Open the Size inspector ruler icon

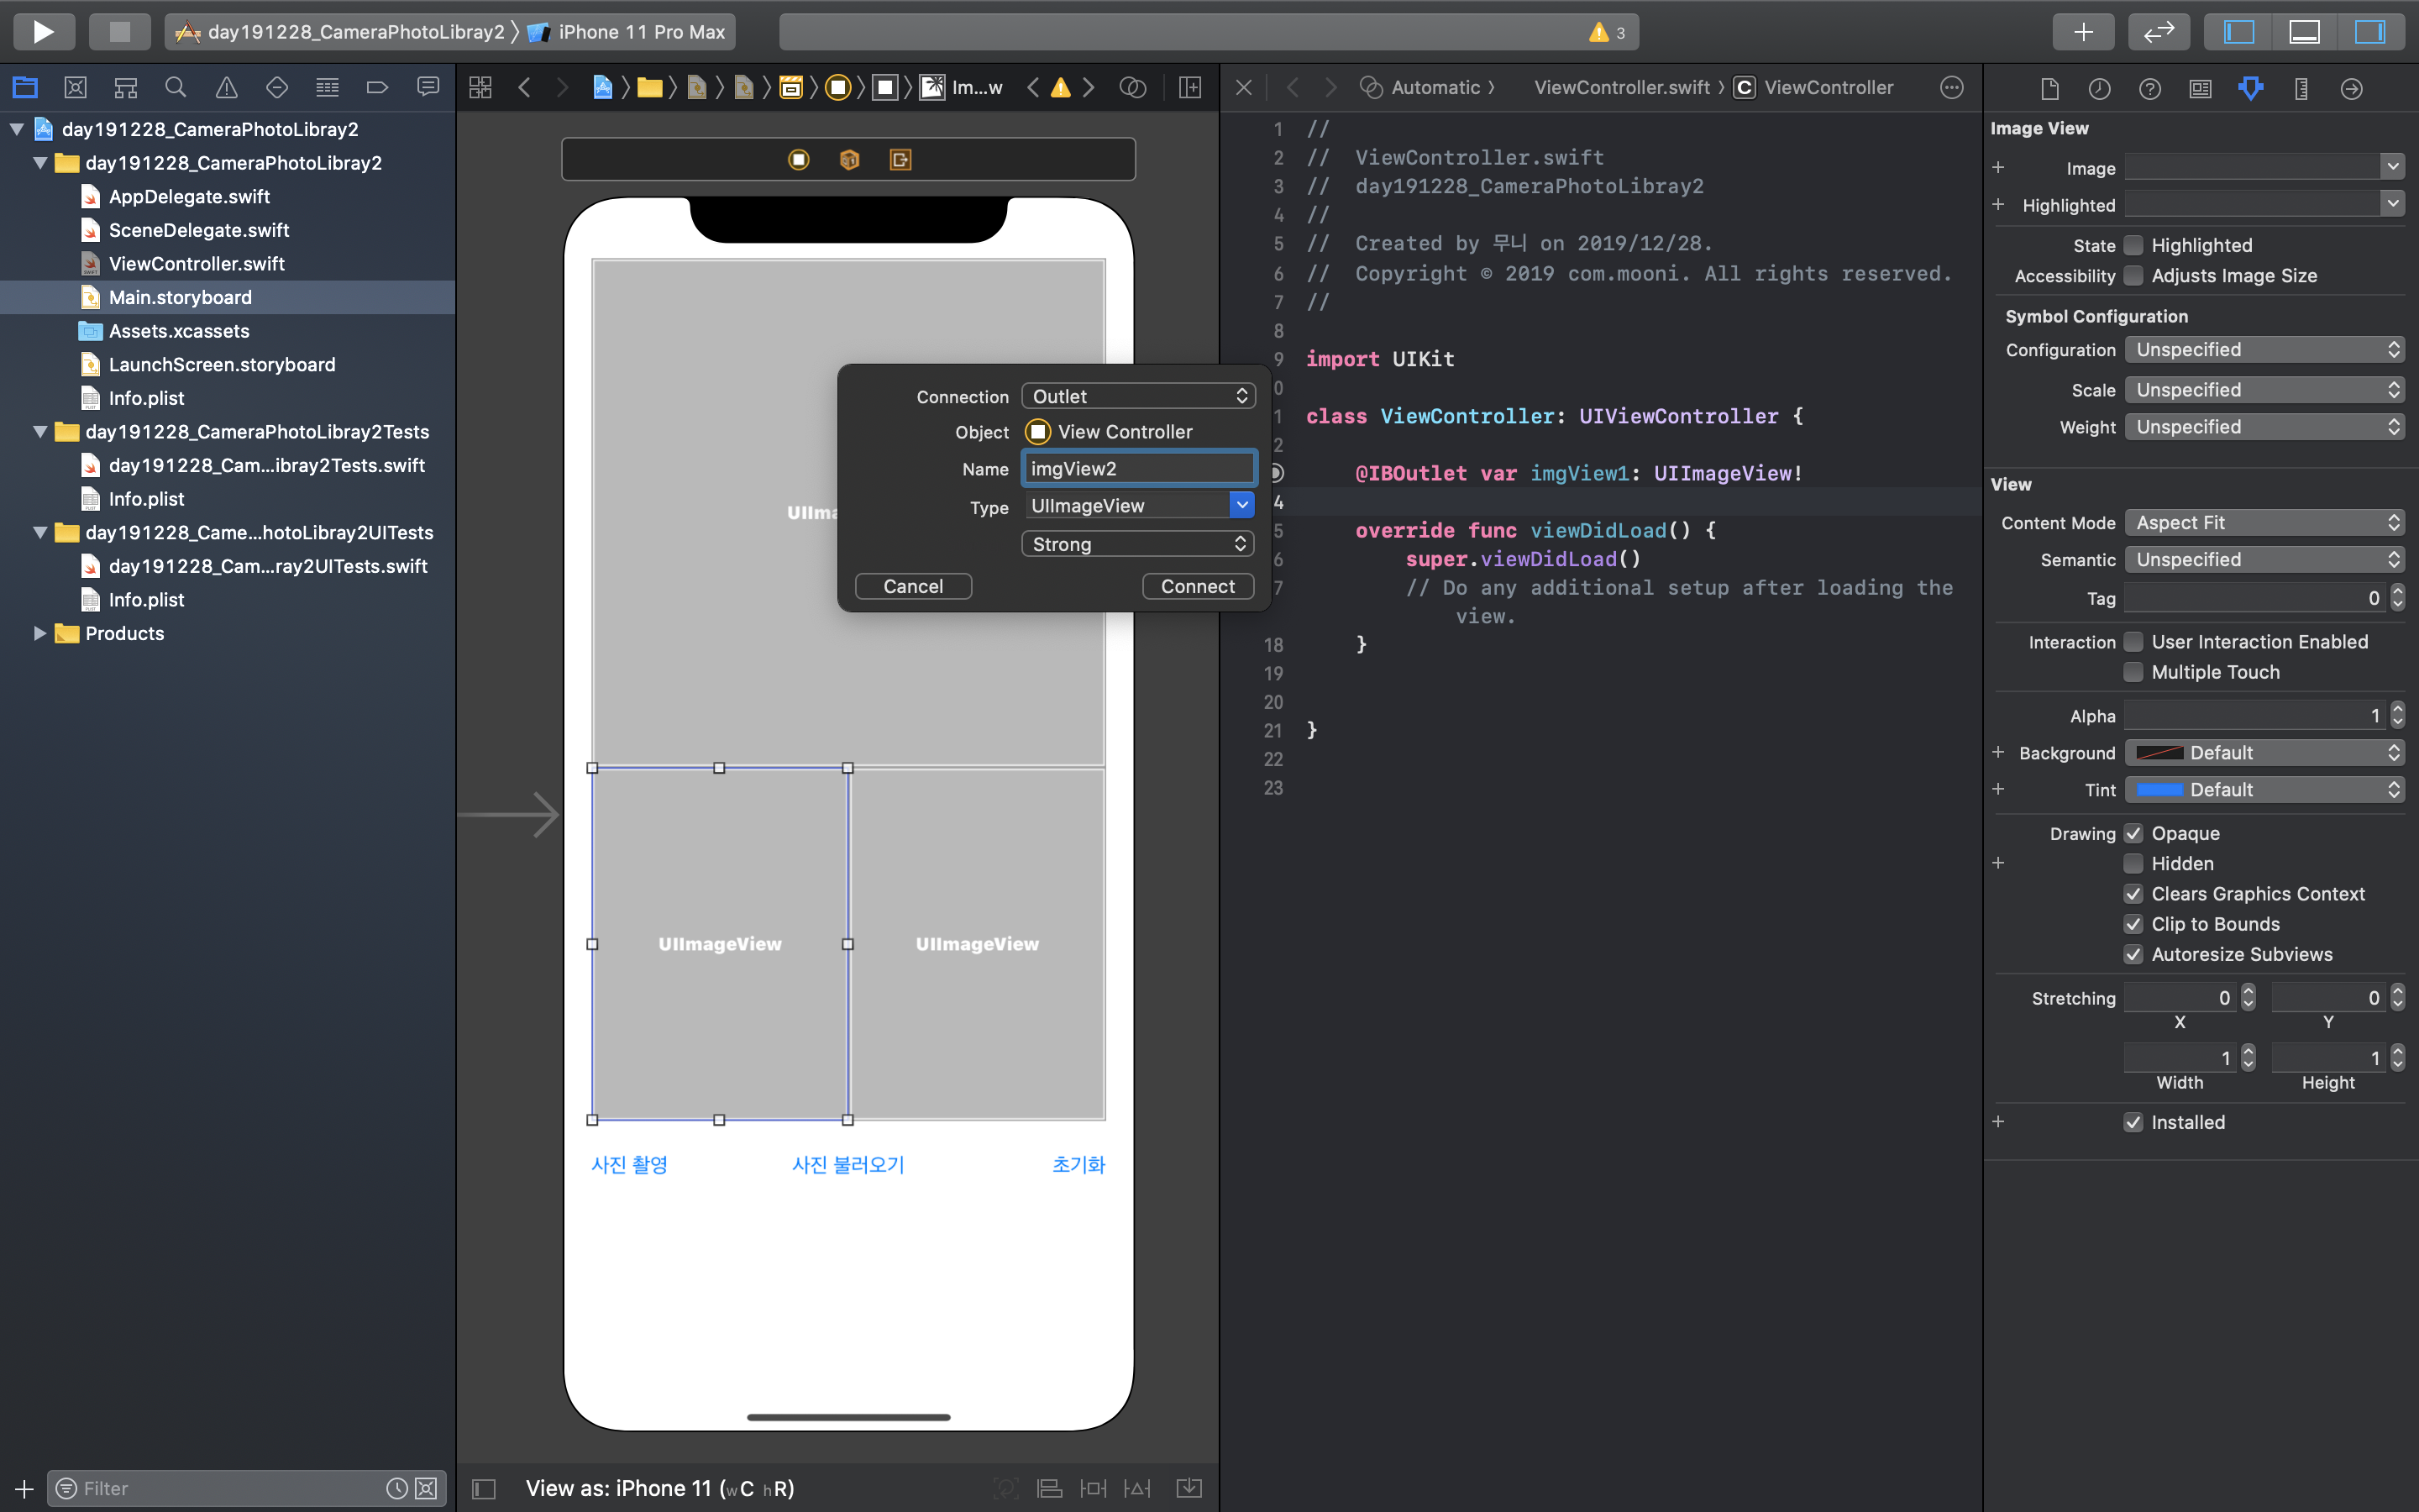pyautogui.click(x=2301, y=88)
